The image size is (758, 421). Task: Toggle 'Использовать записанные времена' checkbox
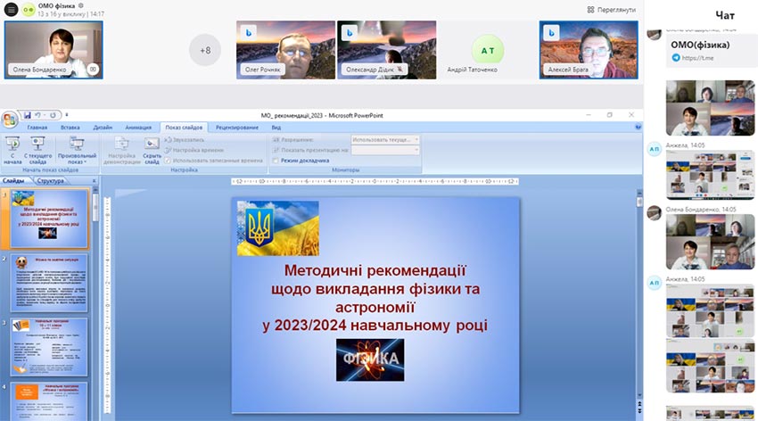click(168, 161)
